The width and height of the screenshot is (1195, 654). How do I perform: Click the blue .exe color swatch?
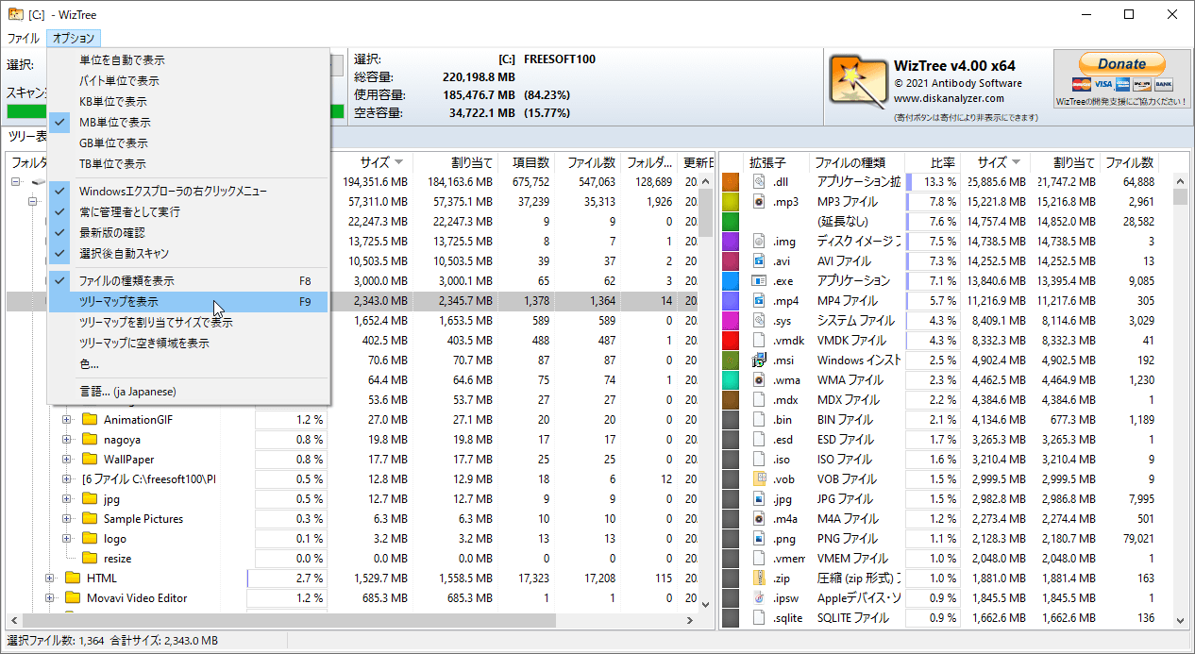pos(730,280)
